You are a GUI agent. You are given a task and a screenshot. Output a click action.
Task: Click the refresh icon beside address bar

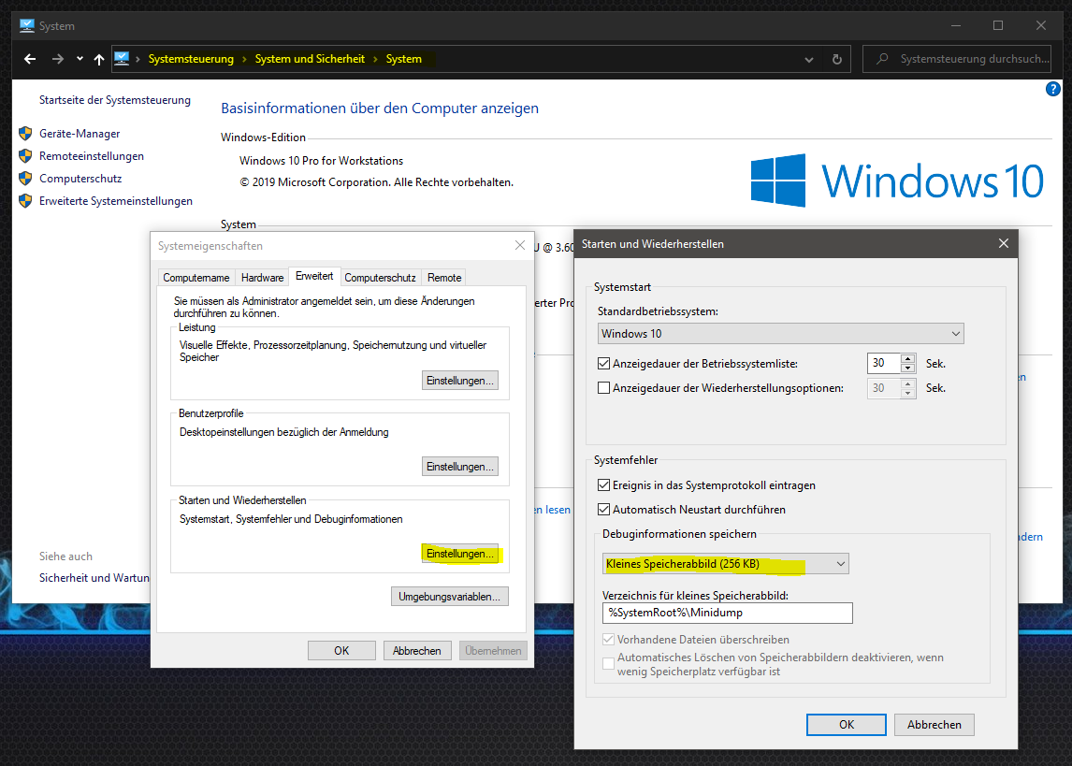coord(836,59)
